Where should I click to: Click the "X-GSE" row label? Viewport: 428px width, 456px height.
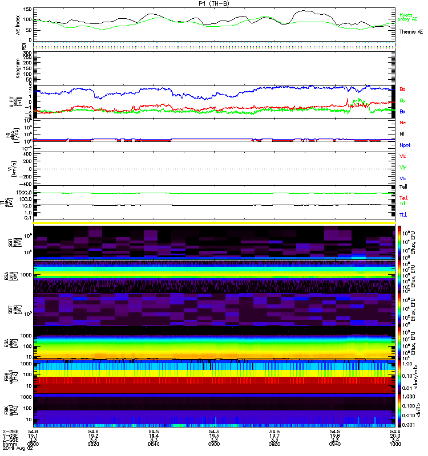pyautogui.click(x=10, y=432)
